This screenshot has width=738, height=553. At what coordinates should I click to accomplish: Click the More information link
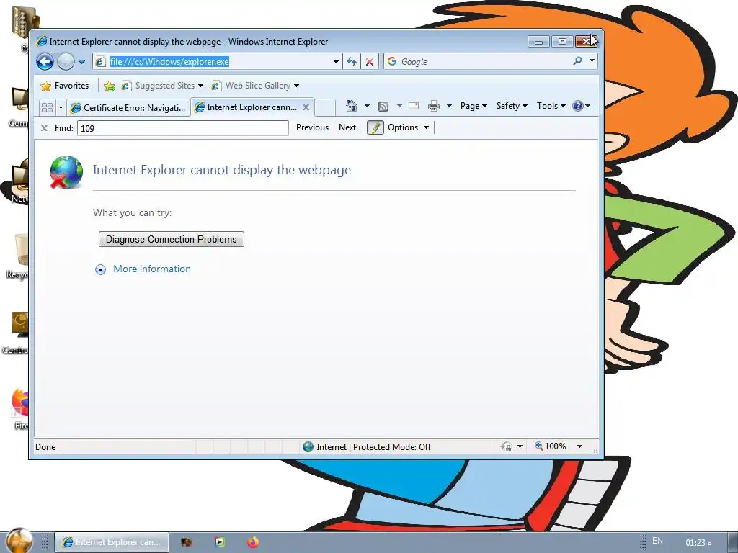pyautogui.click(x=152, y=269)
